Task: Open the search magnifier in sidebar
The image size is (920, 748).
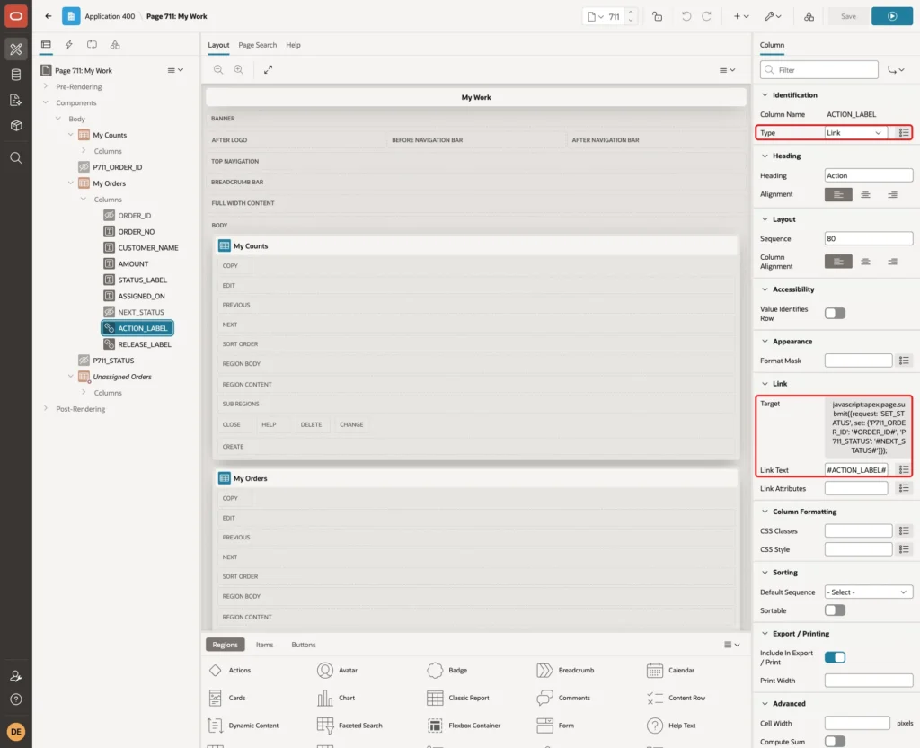Action: [x=16, y=158]
